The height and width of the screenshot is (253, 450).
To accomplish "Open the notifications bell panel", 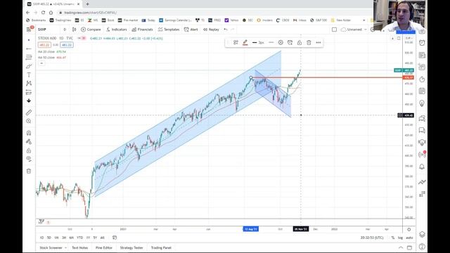I will point(422,167).
